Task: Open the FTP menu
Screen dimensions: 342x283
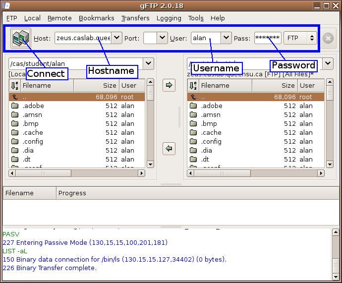Action: (12, 18)
